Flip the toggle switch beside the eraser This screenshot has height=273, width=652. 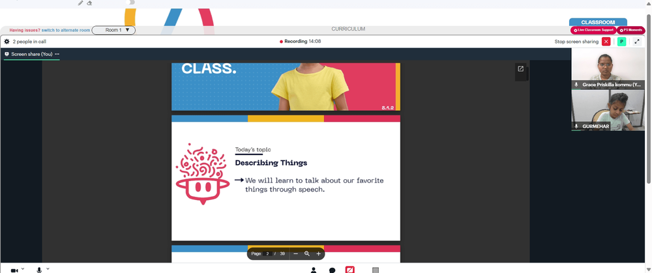(x=130, y=2)
